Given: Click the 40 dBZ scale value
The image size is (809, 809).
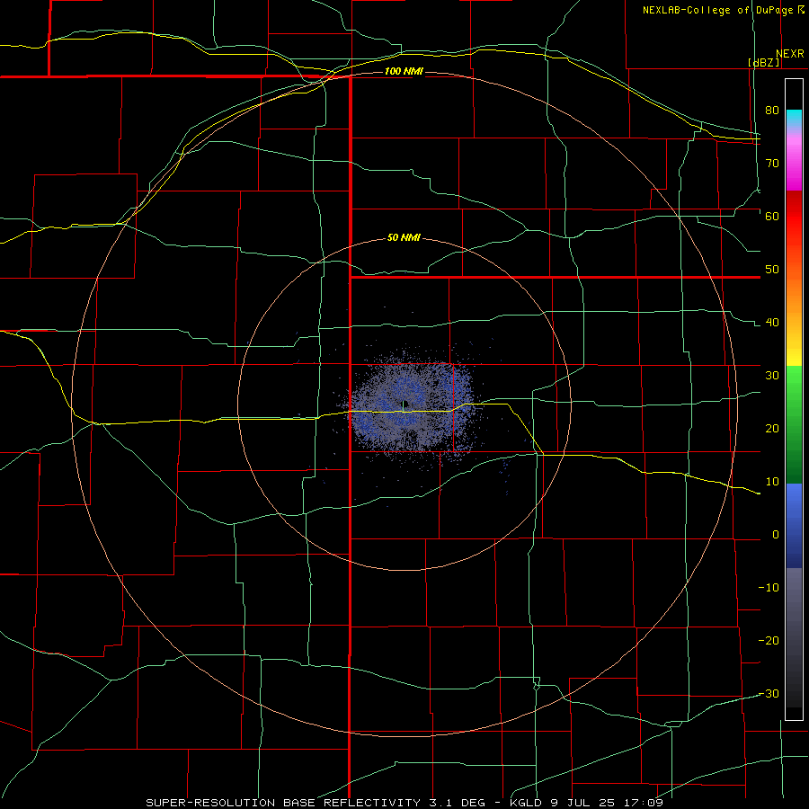Looking at the screenshot, I should point(772,323).
